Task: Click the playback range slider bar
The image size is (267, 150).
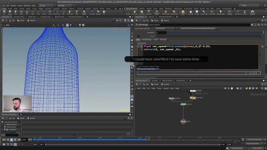Action: coord(133,145)
